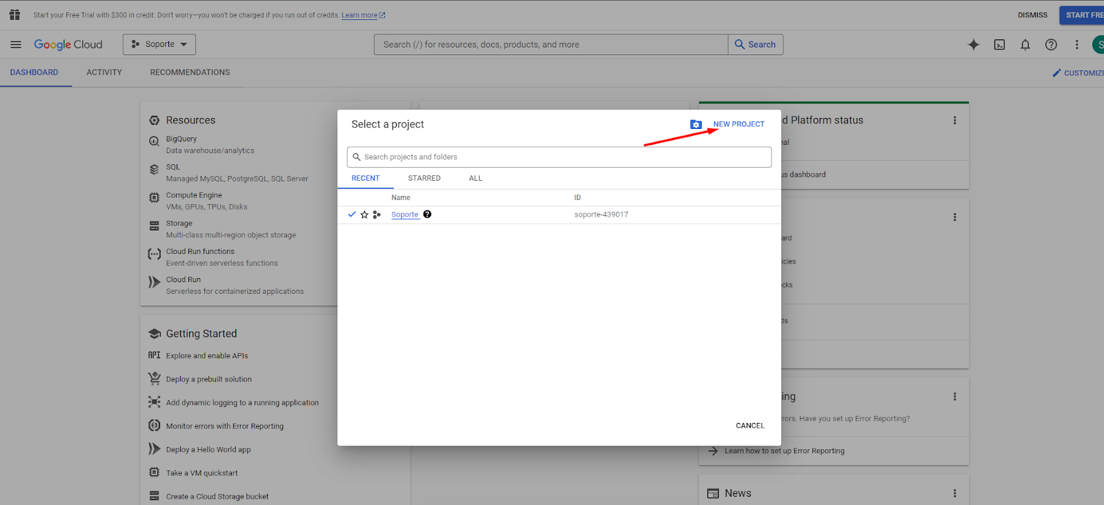Open the SQL resource link
1104x505 pixels.
[173, 167]
